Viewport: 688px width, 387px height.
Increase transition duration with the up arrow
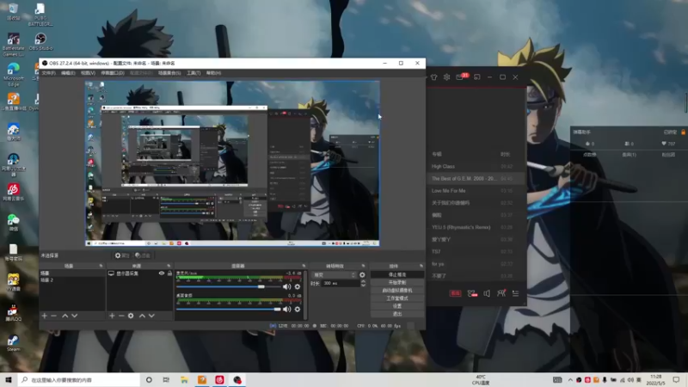[x=363, y=281]
